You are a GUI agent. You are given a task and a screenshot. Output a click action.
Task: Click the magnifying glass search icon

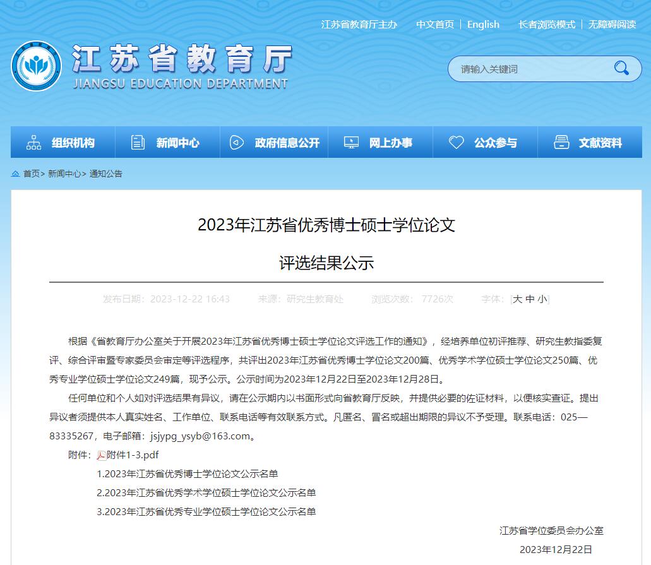pyautogui.click(x=621, y=68)
